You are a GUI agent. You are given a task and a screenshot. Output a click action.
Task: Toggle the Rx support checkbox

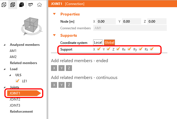click(129, 49)
